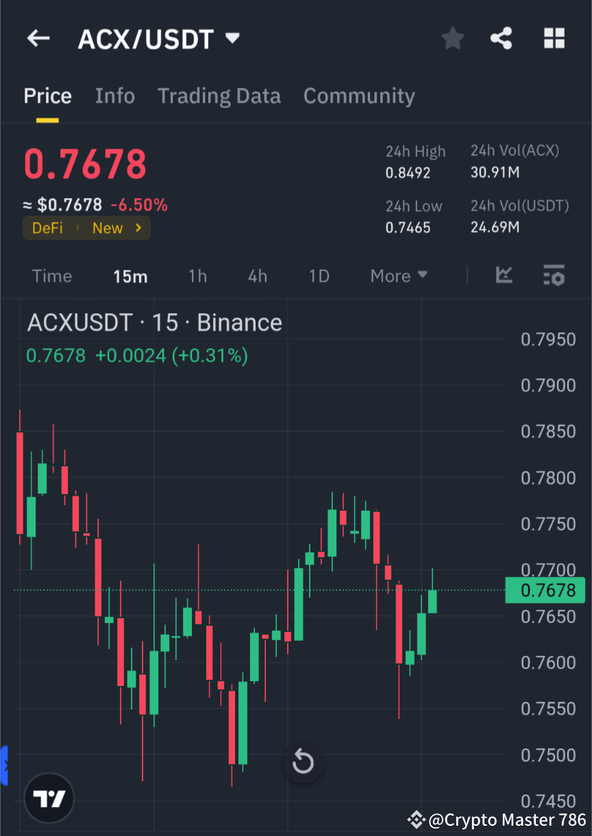Open the Trading Data tab

tap(219, 96)
